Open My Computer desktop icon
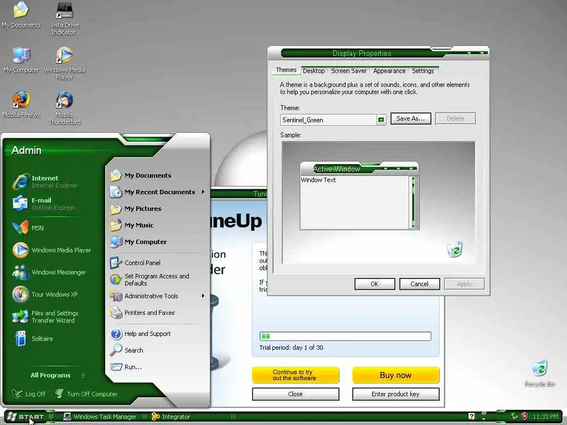This screenshot has width=567, height=425. (21, 60)
